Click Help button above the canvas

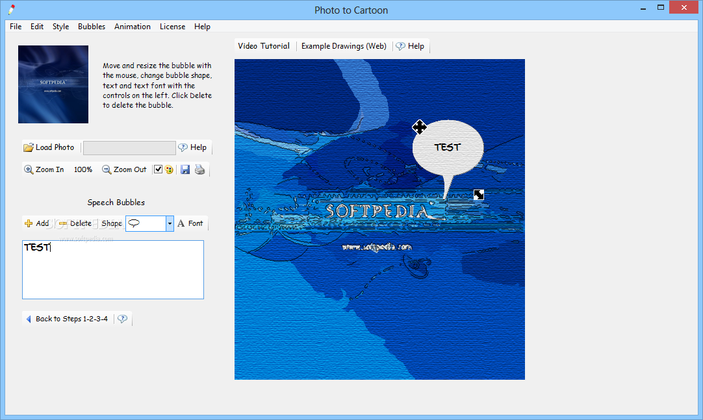[x=410, y=45]
